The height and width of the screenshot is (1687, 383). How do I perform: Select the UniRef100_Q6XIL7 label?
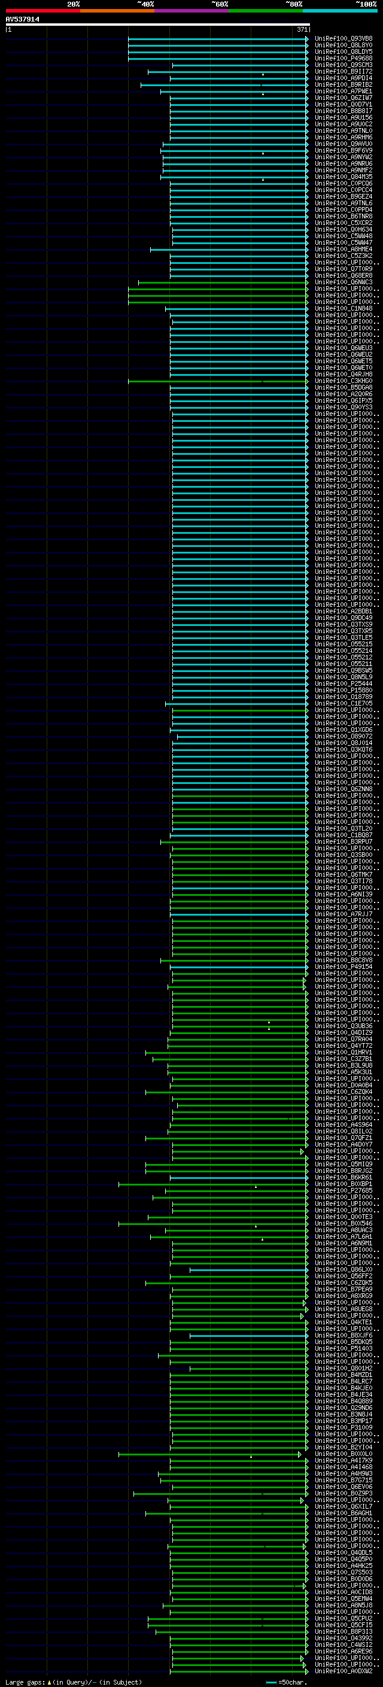343,1506
